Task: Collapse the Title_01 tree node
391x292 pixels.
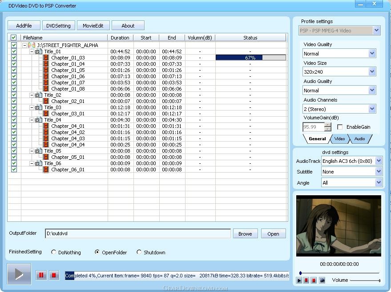Action: pyautogui.click(x=32, y=52)
